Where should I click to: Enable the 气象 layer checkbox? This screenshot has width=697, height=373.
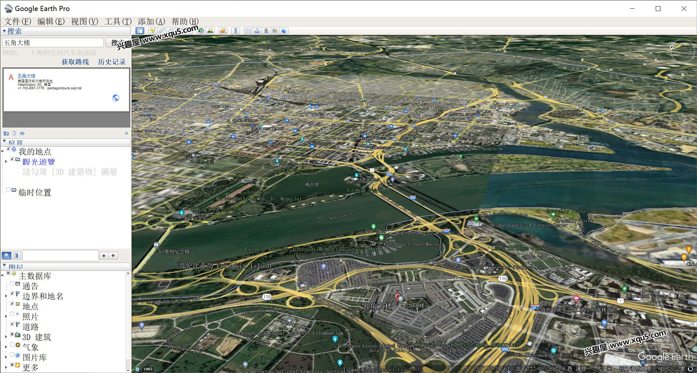[12, 345]
